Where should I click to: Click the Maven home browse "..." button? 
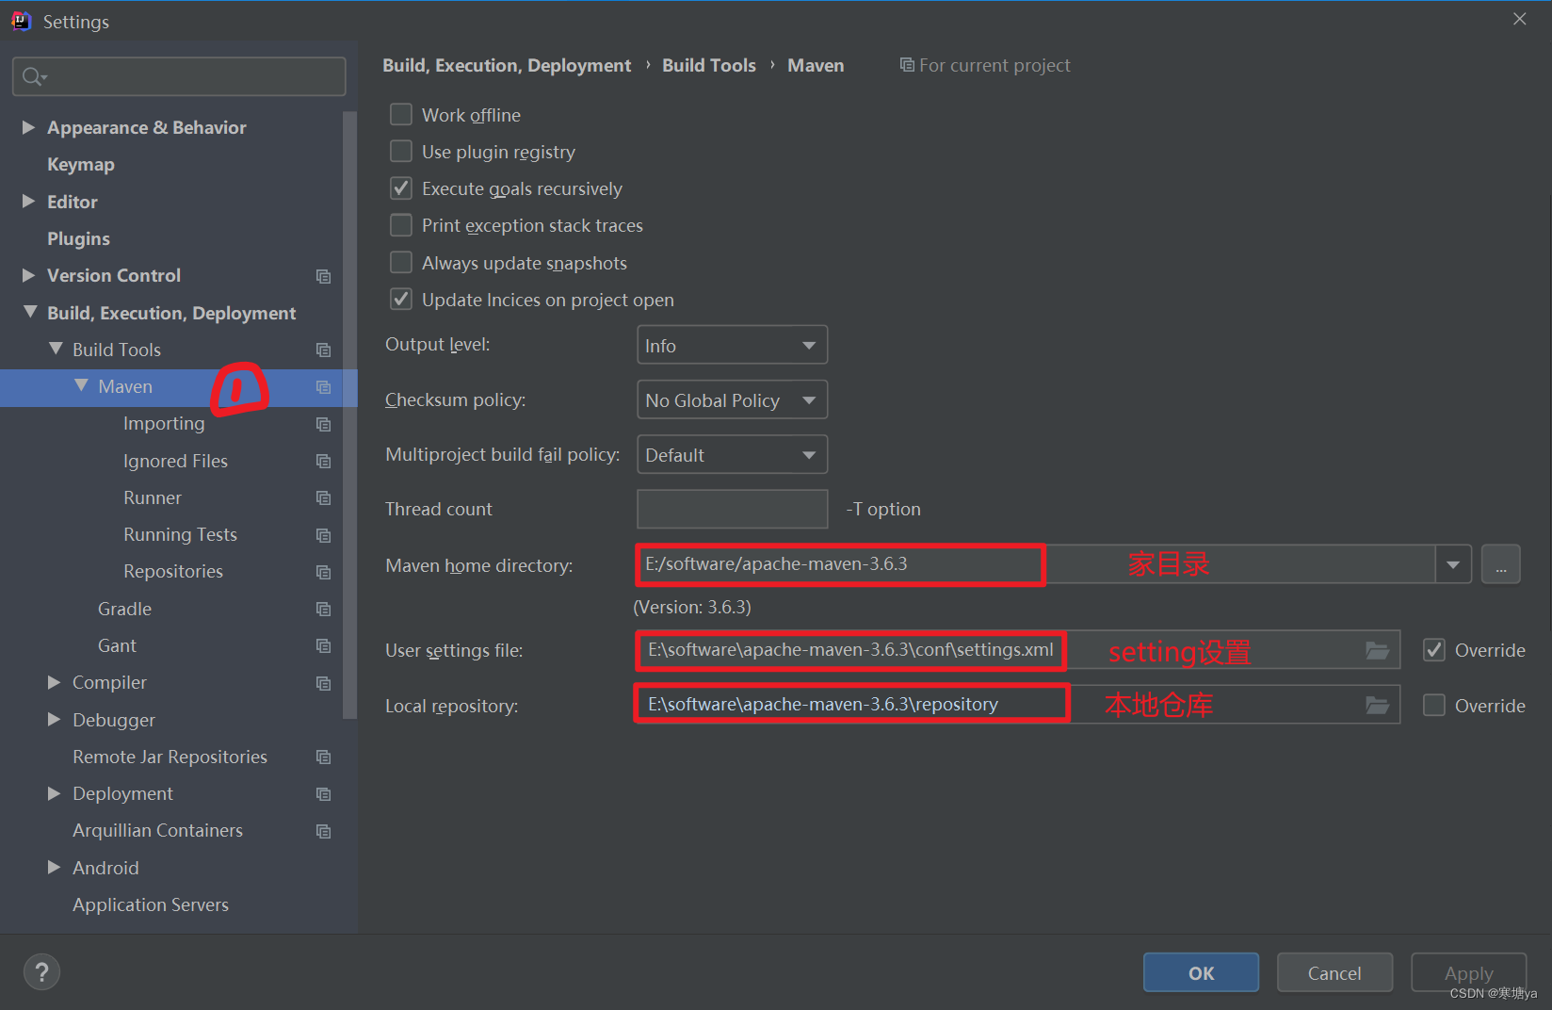click(1500, 564)
